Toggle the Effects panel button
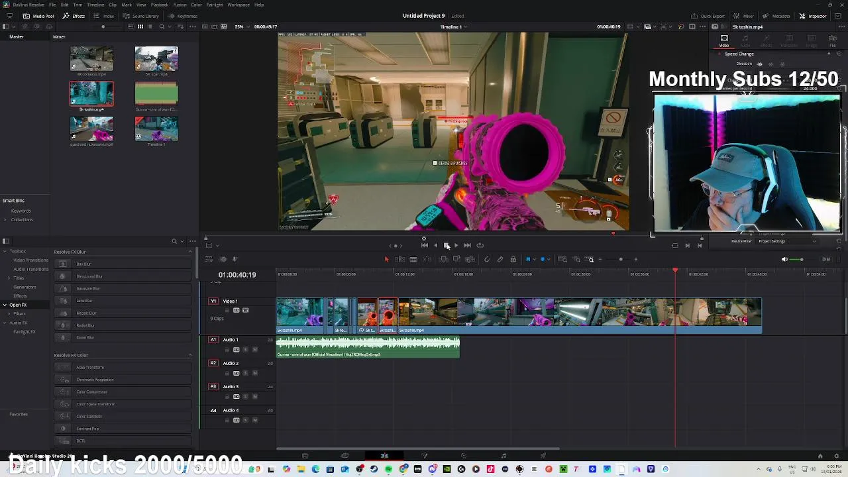Viewport: 848px width, 477px height. (75, 16)
